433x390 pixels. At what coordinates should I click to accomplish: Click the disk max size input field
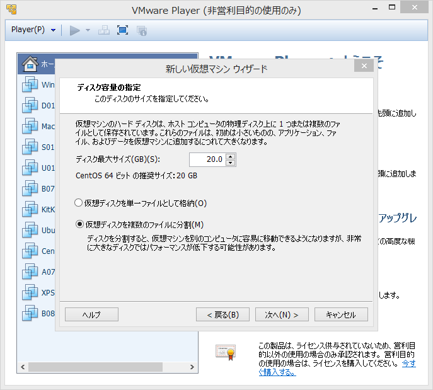click(207, 159)
